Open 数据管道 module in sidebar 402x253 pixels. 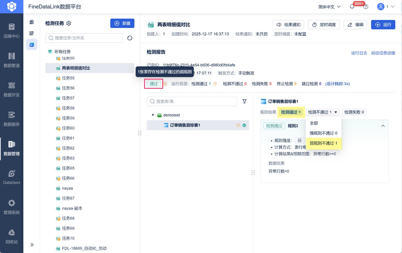coord(12,60)
